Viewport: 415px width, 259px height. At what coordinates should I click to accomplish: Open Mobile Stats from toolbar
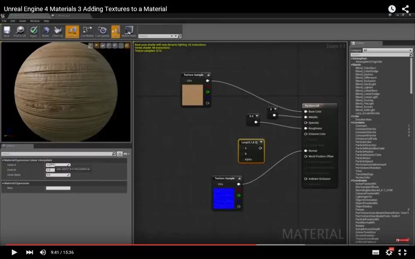129,31
